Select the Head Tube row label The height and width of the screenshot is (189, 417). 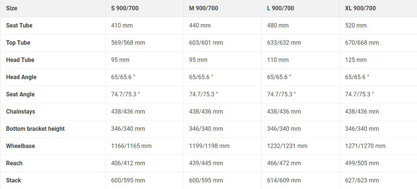coord(20,60)
